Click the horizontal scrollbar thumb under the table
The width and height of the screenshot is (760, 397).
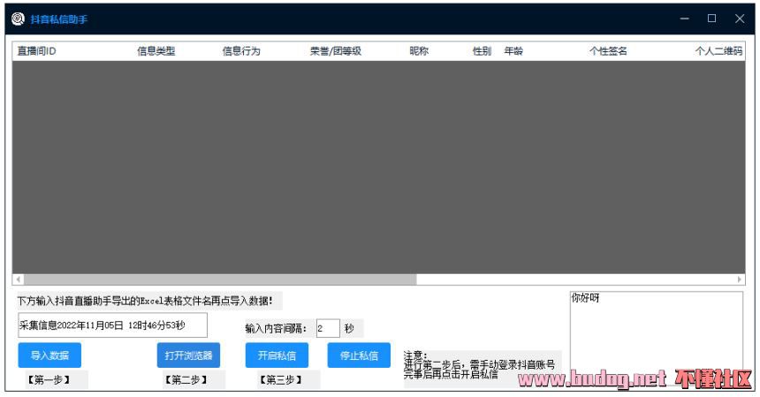coord(220,279)
